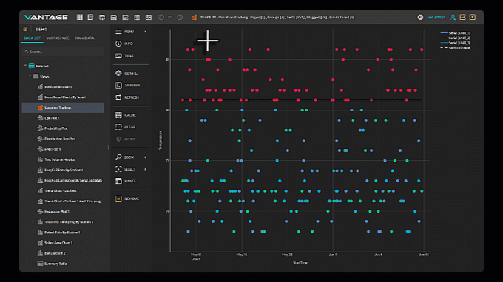Go to next page arrow in top bar

[x=180, y=17]
